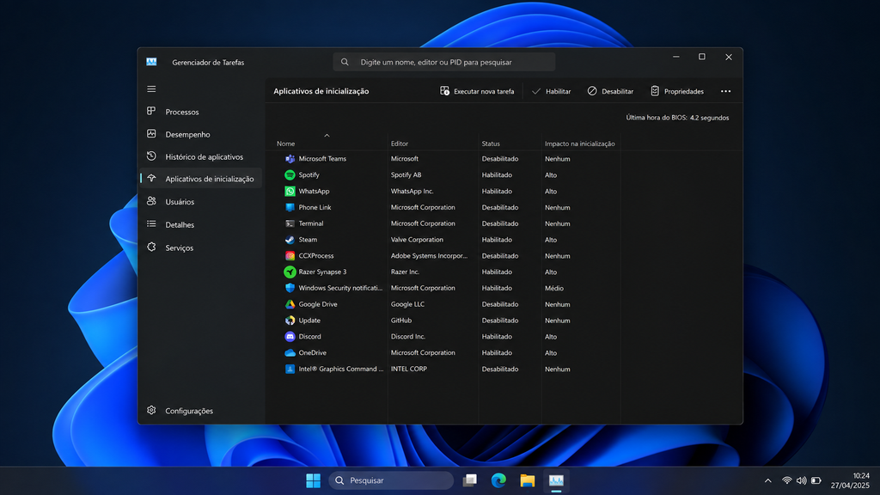Open Configurações at sidebar bottom
This screenshot has height=495, width=880.
click(201, 411)
